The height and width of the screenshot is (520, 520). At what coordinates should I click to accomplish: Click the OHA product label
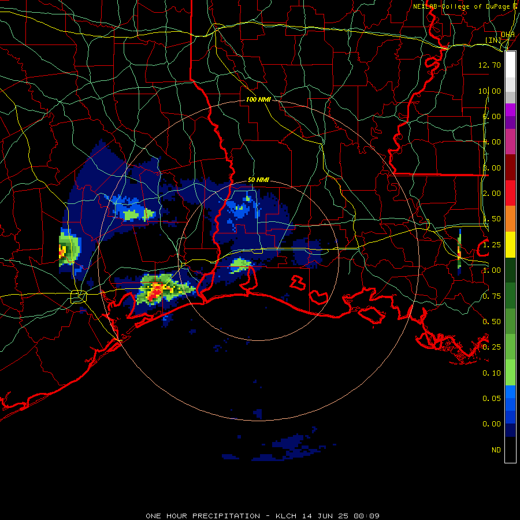click(x=508, y=35)
